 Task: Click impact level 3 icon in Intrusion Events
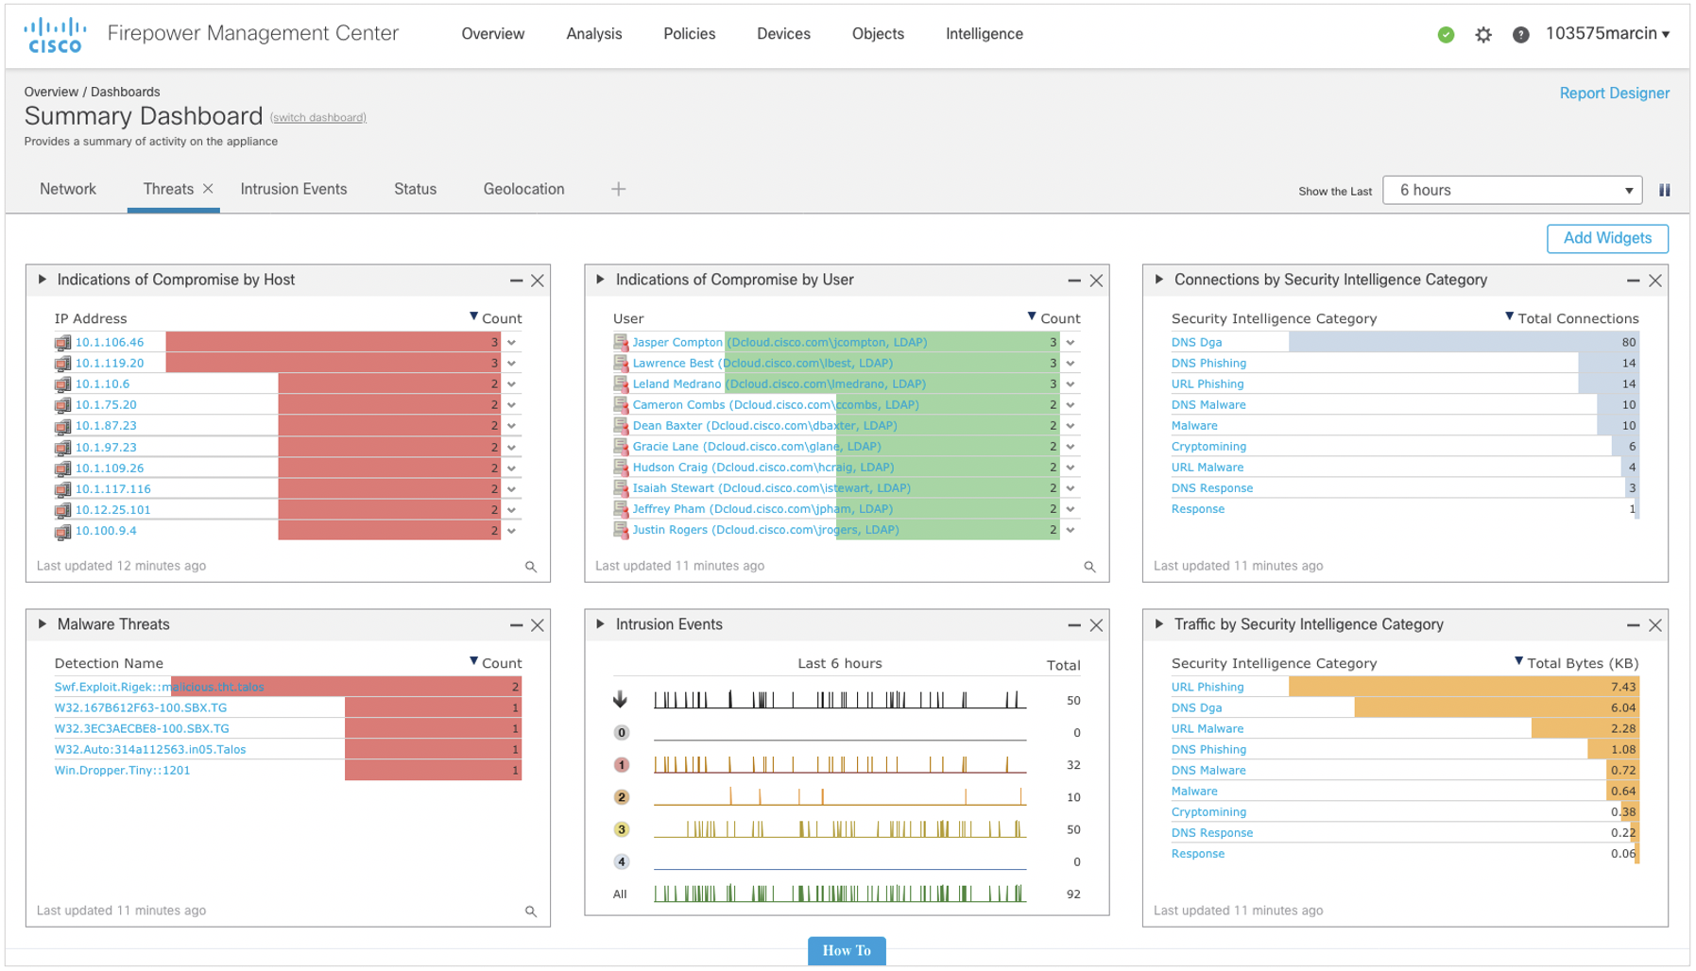coord(622,829)
